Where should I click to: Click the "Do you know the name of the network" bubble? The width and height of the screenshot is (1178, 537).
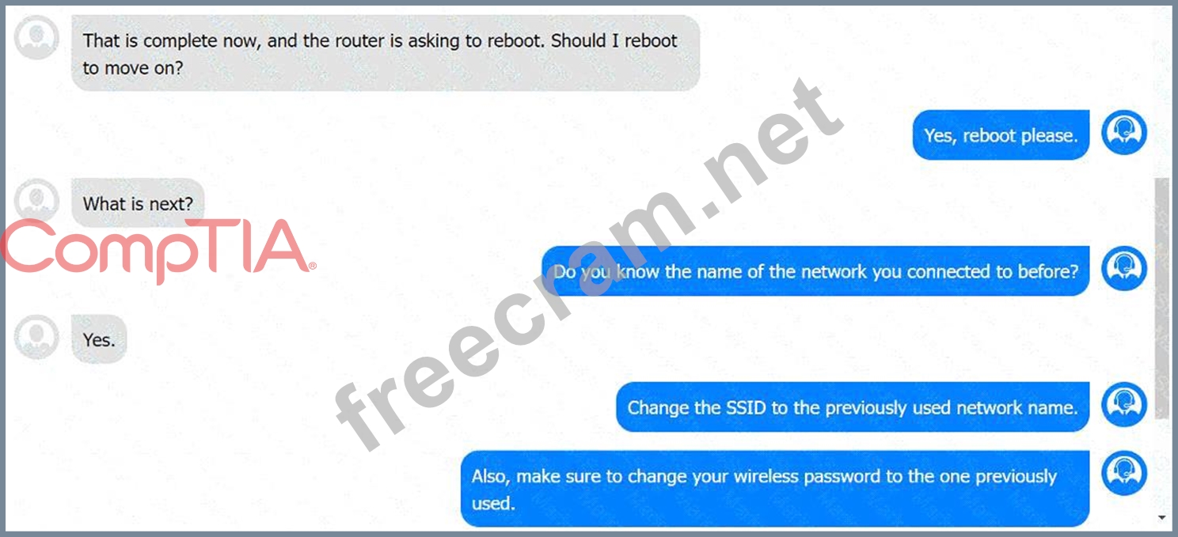coord(815,271)
